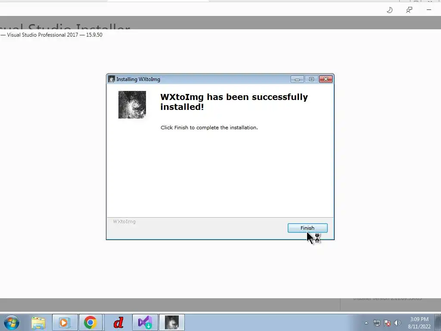Minimize the Installing WXtoImg dialog
The height and width of the screenshot is (331, 441).
(x=297, y=79)
